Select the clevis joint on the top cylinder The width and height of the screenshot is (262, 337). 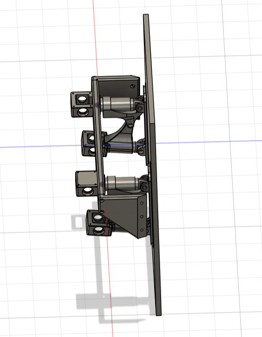[x=139, y=105]
